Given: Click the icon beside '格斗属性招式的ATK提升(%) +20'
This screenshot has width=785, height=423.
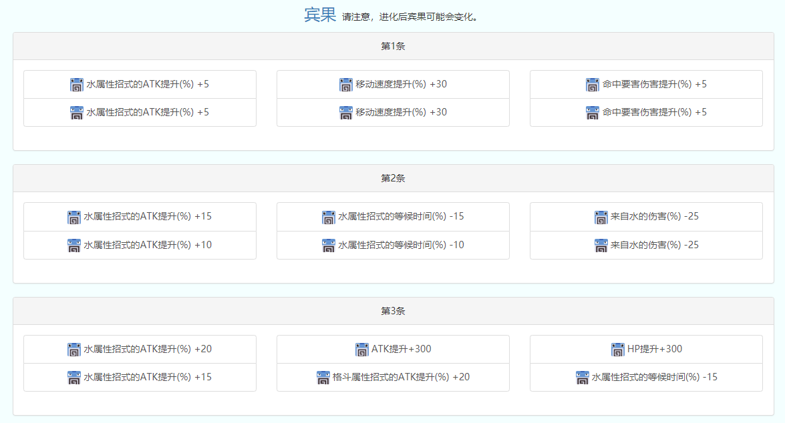Looking at the screenshot, I should point(323,378).
